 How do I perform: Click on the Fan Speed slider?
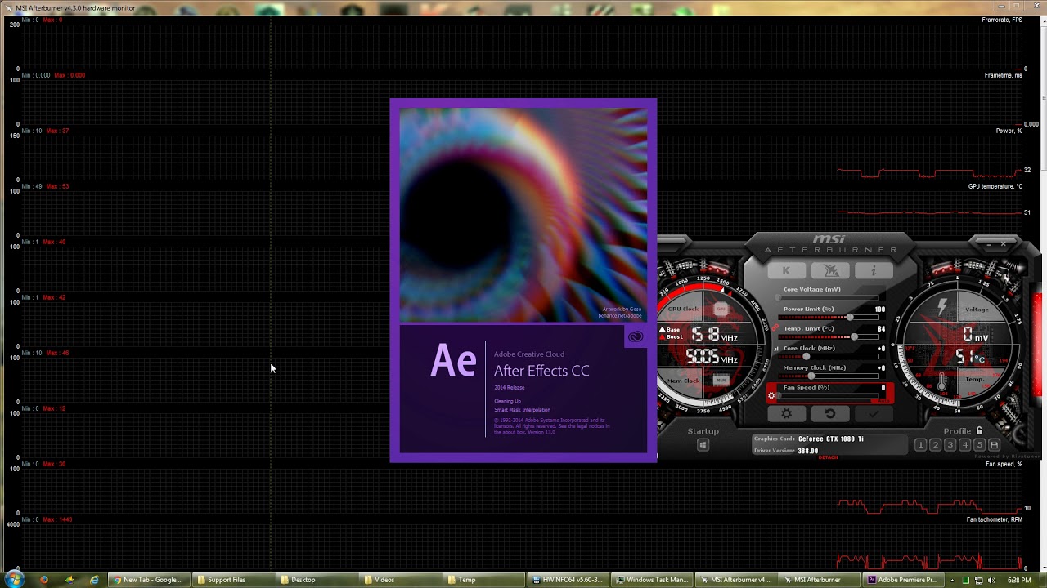[828, 396]
